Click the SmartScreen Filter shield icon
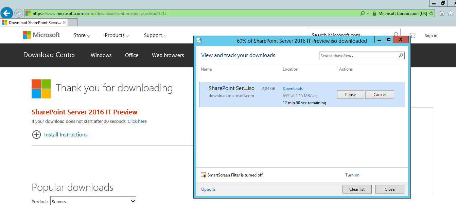The image size is (456, 205). 204,175
